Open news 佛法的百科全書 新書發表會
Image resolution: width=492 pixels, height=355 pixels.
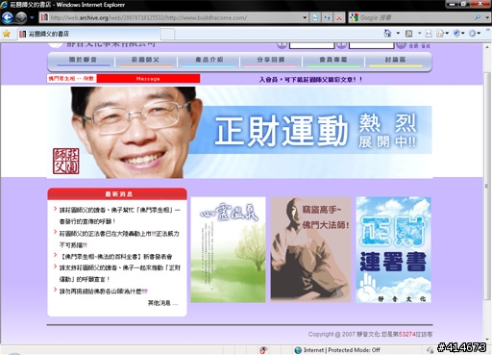point(115,257)
